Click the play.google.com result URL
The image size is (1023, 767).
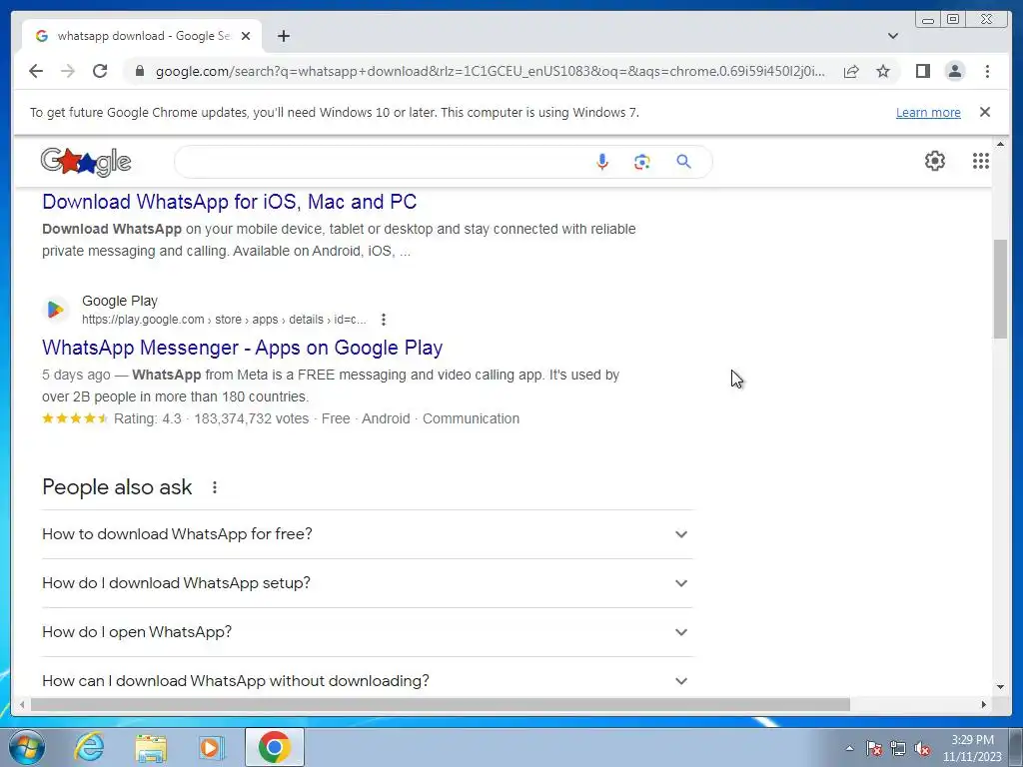(x=224, y=320)
